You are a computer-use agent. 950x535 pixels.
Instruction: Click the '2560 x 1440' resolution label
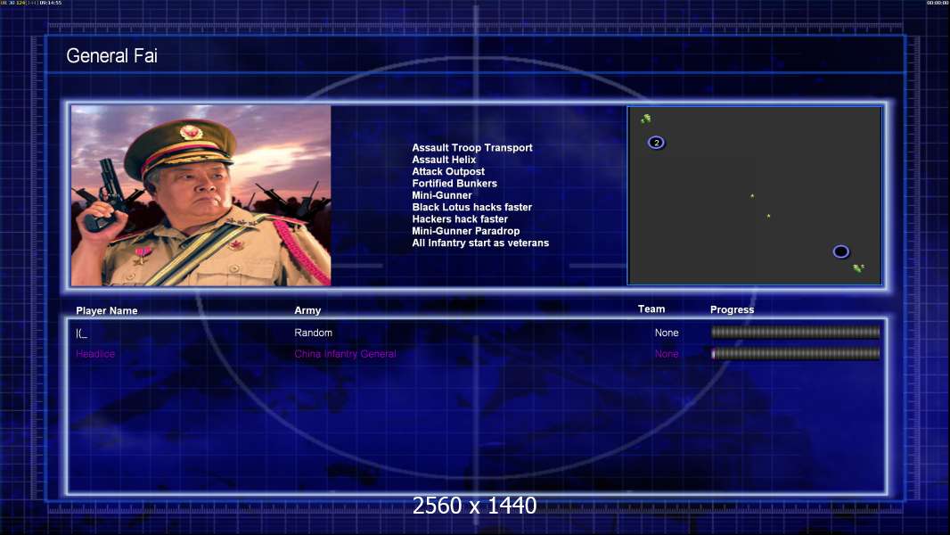point(474,506)
